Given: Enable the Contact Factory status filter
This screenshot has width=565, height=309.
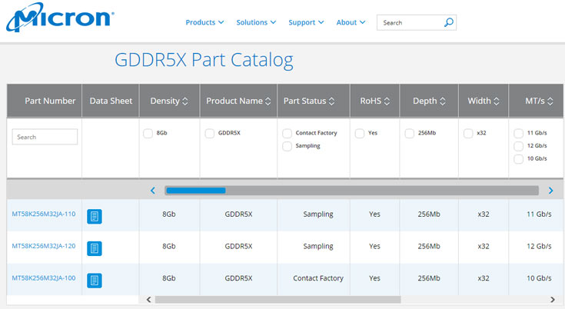Looking at the screenshot, I should 287,133.
